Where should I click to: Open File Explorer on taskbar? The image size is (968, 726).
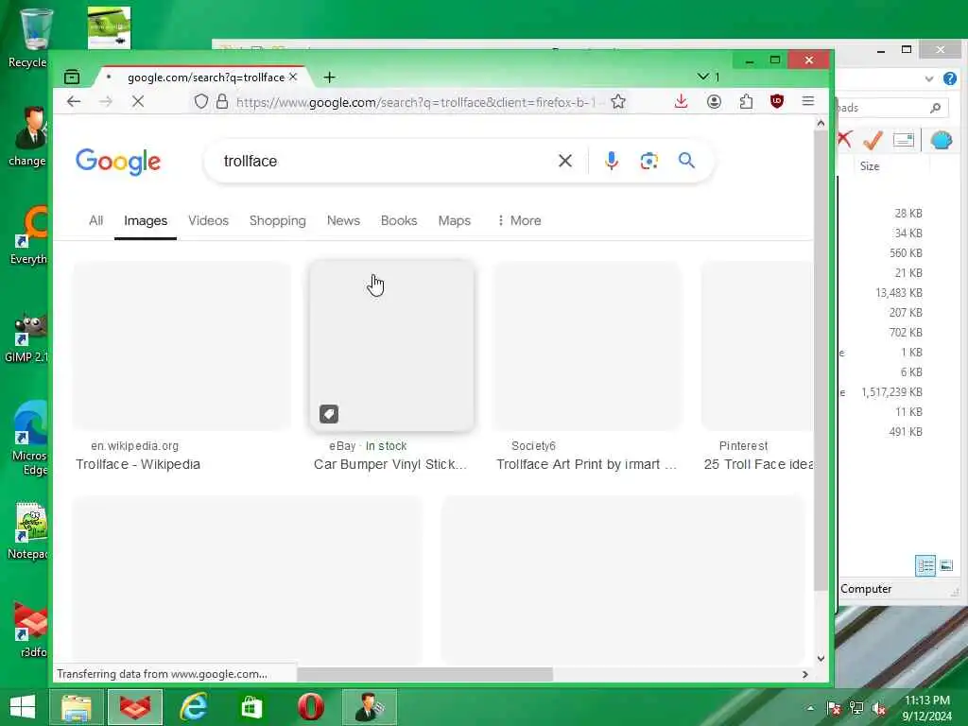click(76, 707)
